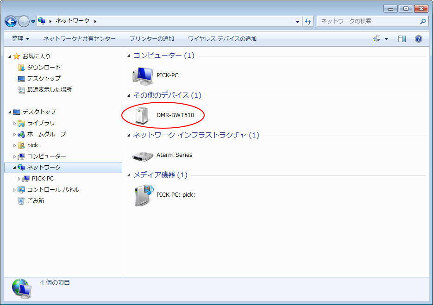
Task: Open 最近表示した場所 icon
Action: pos(21,90)
